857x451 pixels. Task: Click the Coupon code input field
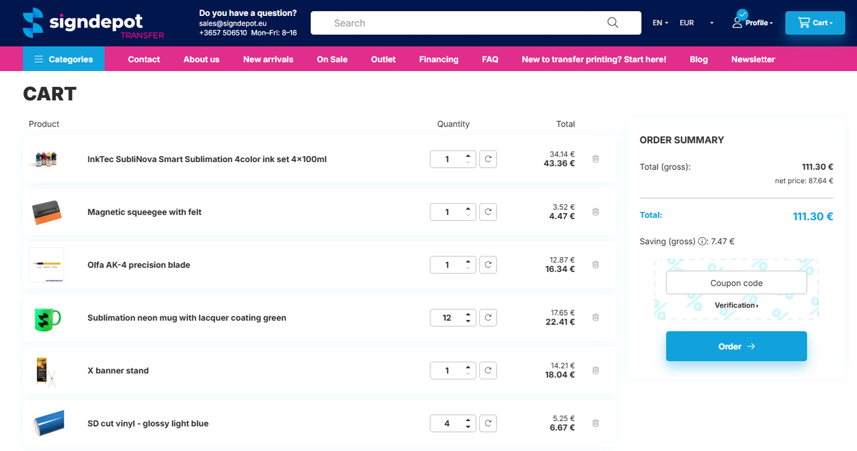736,283
